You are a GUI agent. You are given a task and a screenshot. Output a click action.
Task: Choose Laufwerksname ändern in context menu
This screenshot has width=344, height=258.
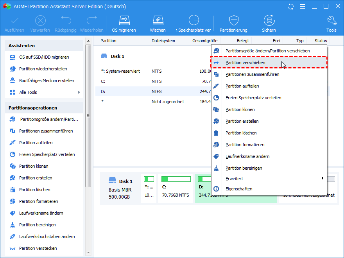pyautogui.click(x=269, y=156)
